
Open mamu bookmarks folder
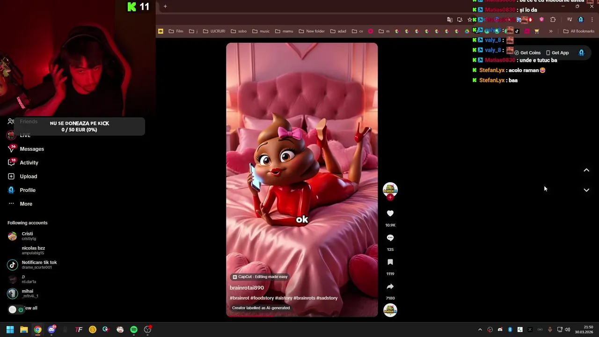pyautogui.click(x=284, y=31)
